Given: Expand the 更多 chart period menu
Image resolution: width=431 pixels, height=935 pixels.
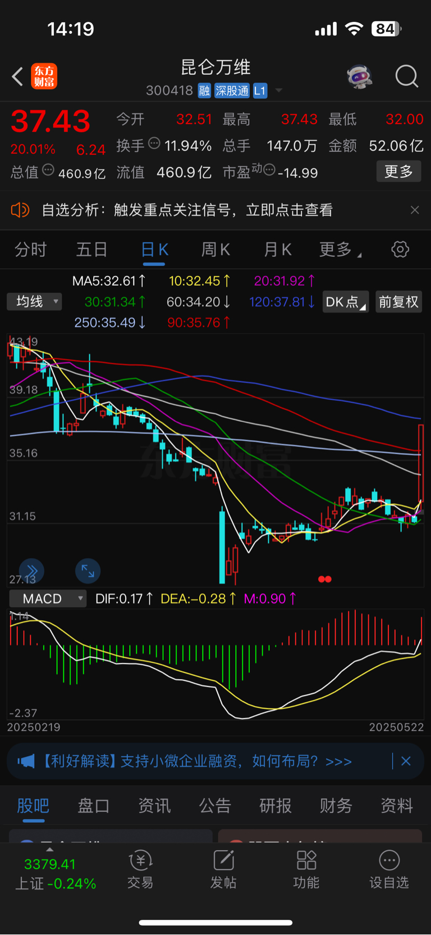Looking at the screenshot, I should pos(340,250).
